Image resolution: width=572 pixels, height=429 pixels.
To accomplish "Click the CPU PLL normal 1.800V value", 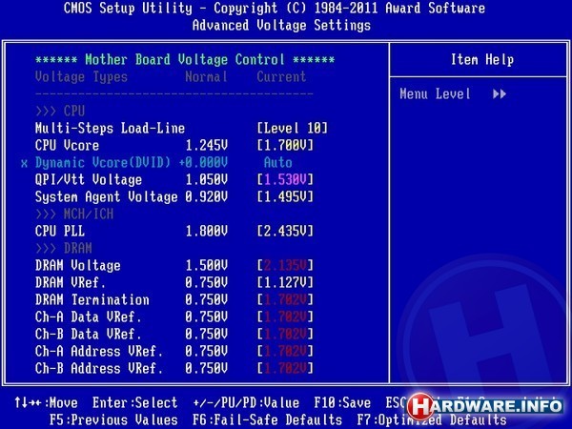I will pyautogui.click(x=207, y=232).
